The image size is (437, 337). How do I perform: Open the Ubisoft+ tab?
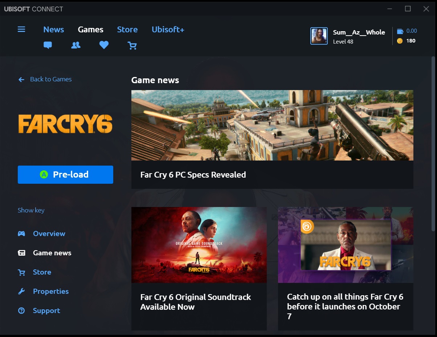pyautogui.click(x=168, y=29)
